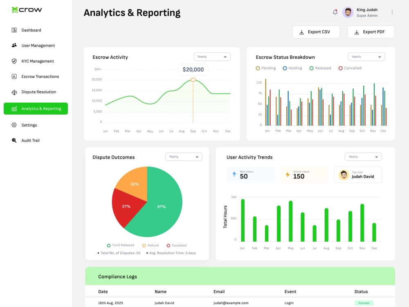Screen dimensions: 409x307
Task: Click the 16th Aug, 2025 date cell
Action: tap(110, 303)
